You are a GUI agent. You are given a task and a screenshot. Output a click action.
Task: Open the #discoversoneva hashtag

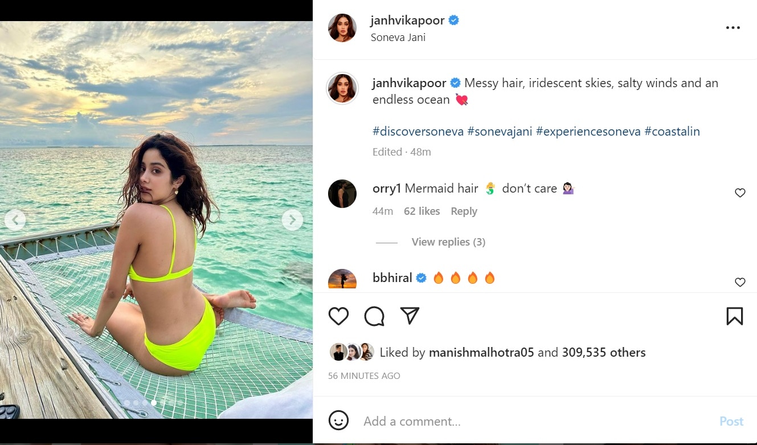[418, 132]
